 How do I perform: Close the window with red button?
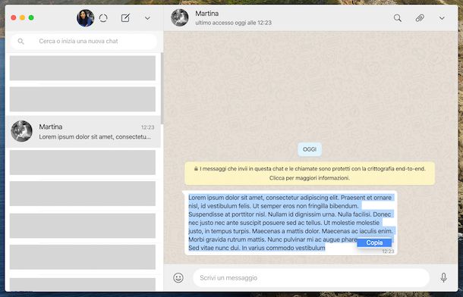(14, 17)
